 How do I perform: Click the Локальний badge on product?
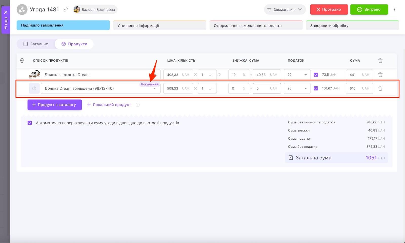pos(150,84)
